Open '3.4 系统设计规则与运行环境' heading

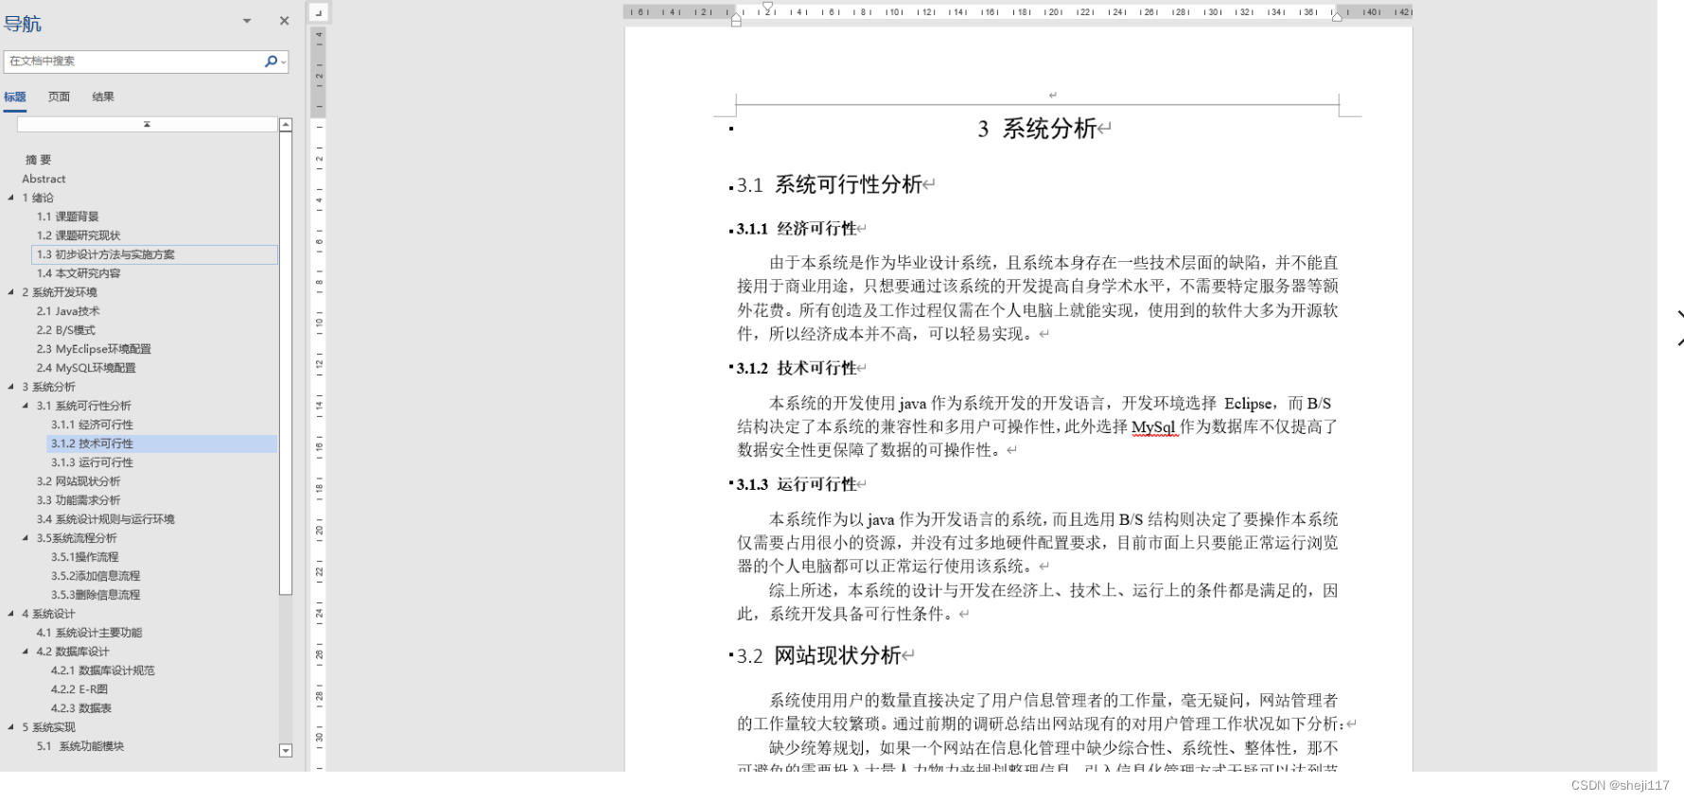pos(105,519)
